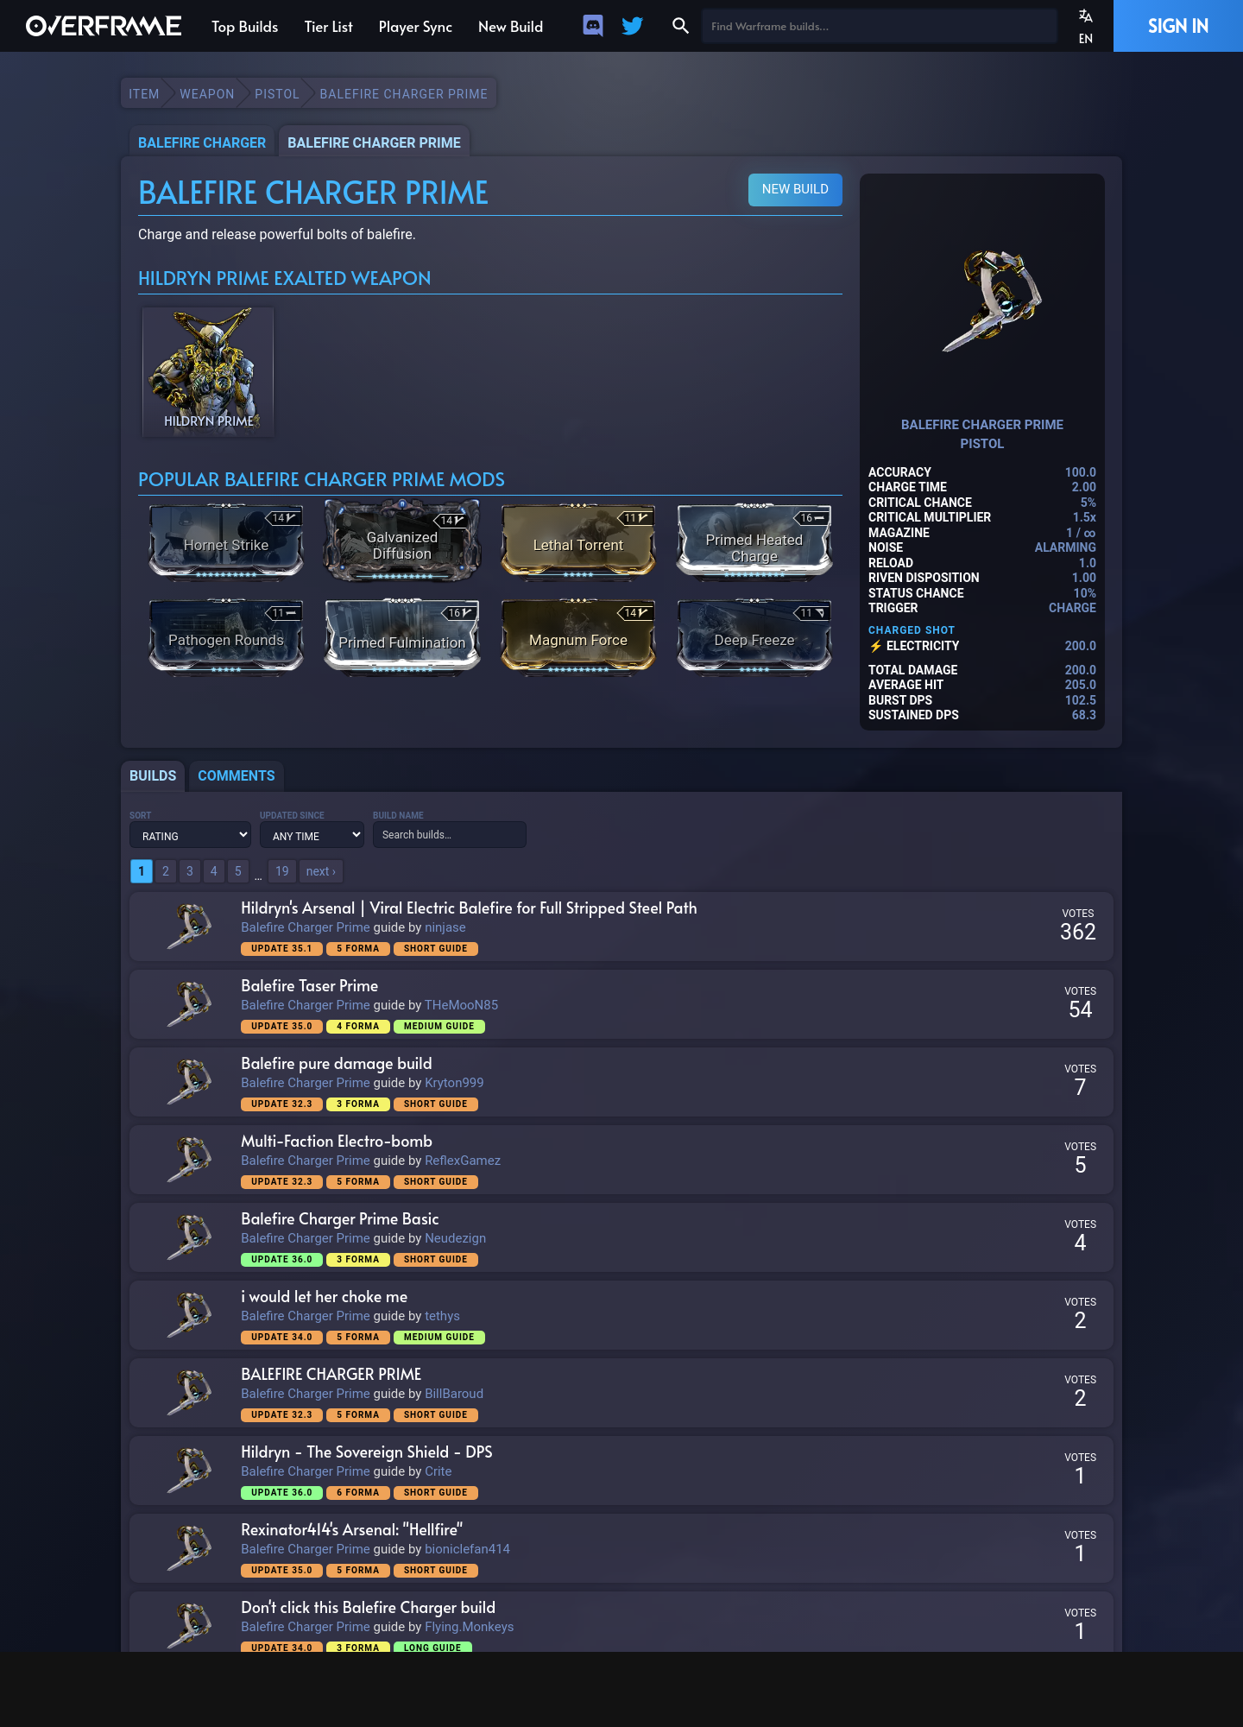Click the SIGN IN button
This screenshot has height=1727, width=1243.
click(1178, 26)
